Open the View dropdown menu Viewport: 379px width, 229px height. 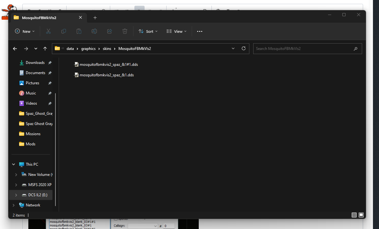176,31
